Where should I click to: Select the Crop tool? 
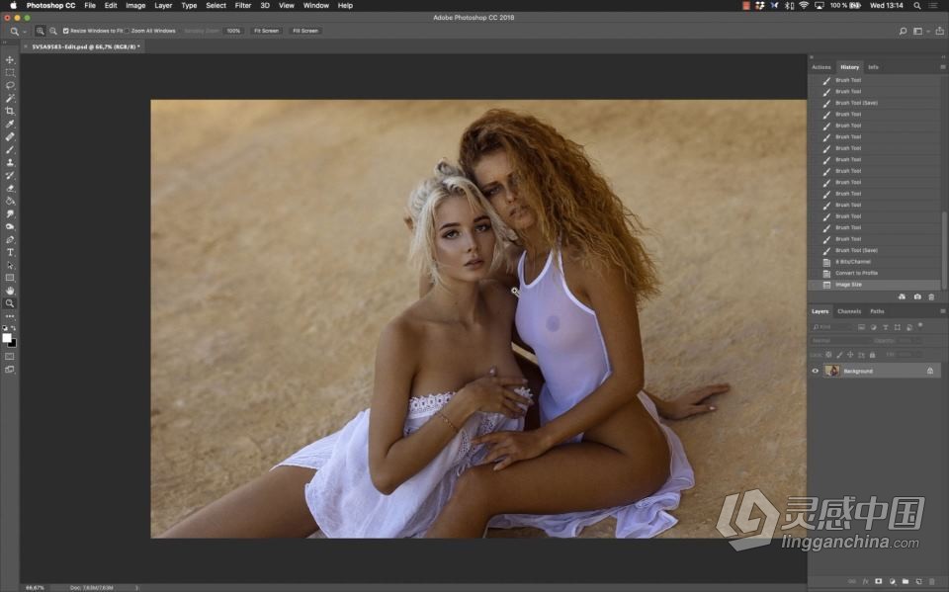click(10, 111)
